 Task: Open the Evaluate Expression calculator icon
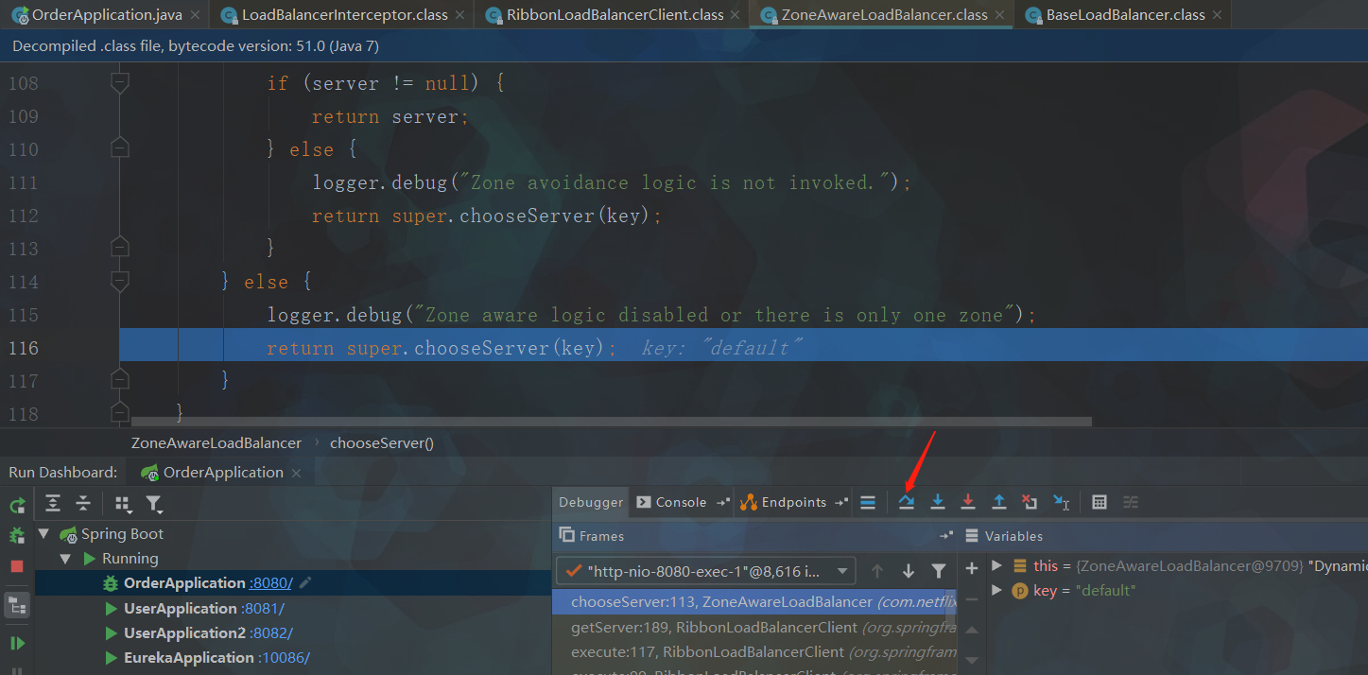1100,502
